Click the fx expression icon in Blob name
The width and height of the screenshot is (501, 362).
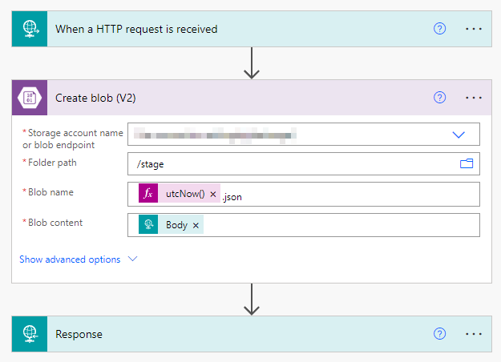click(148, 195)
